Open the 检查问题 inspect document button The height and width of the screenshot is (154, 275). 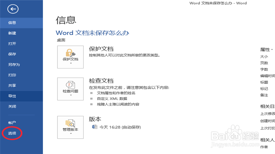pos(70,89)
